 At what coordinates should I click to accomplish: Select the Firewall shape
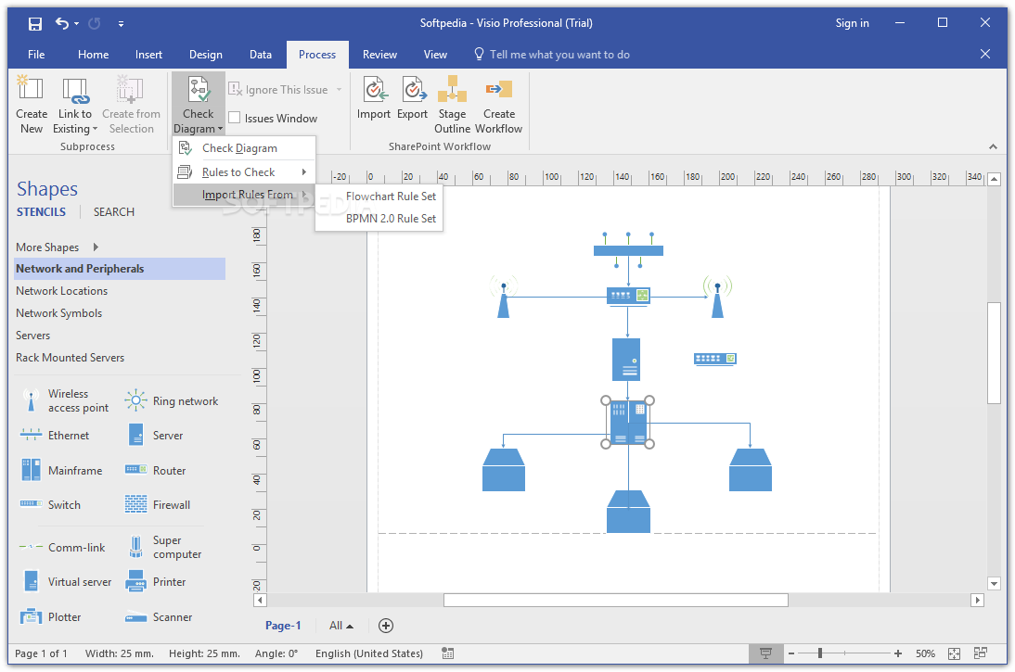click(158, 504)
